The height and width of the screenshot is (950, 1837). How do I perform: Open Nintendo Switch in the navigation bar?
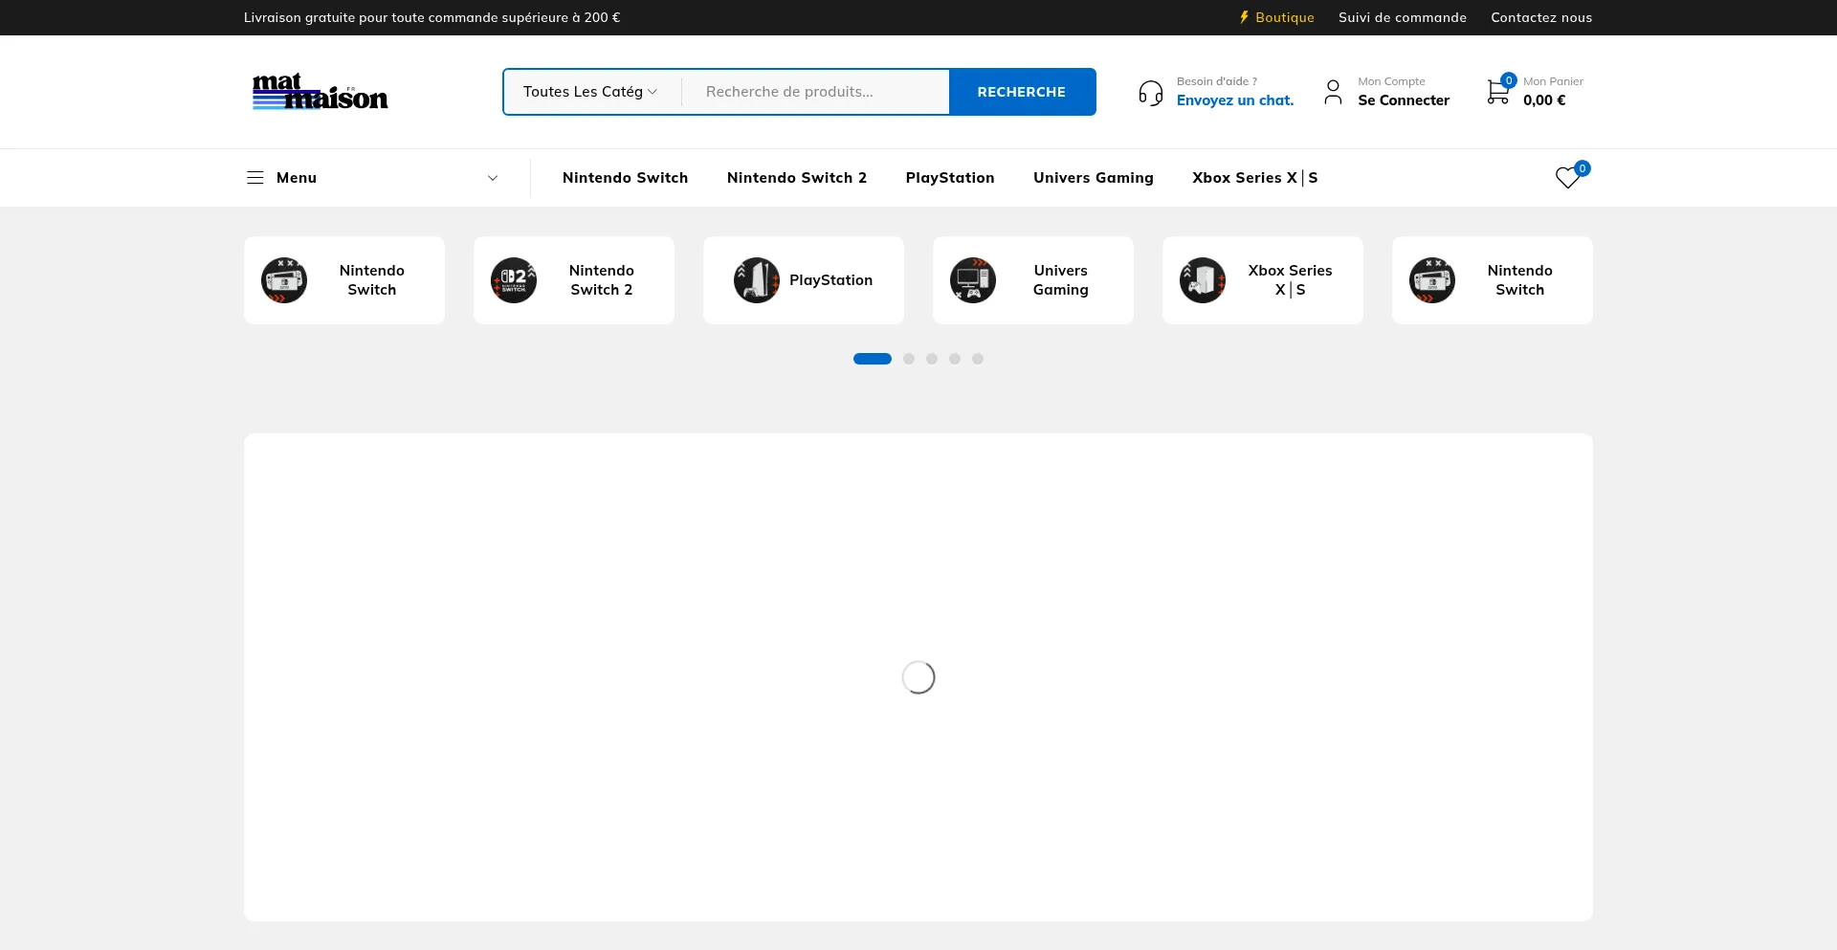tap(626, 178)
